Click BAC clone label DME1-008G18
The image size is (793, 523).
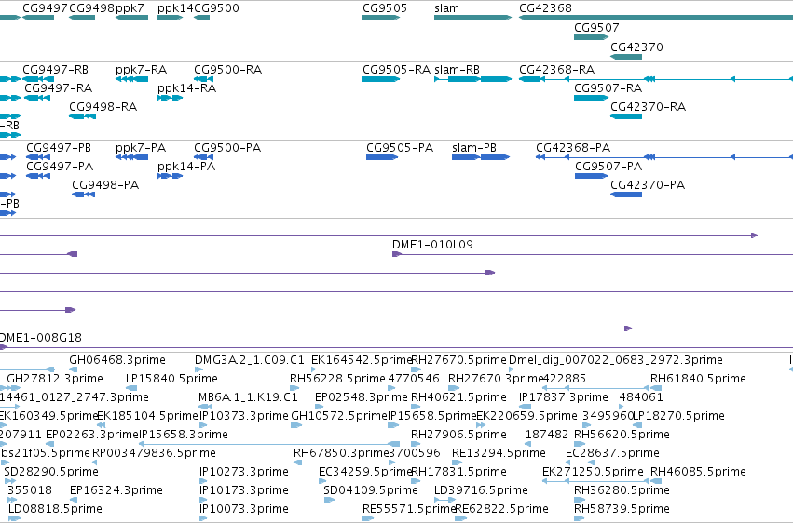pyautogui.click(x=40, y=338)
